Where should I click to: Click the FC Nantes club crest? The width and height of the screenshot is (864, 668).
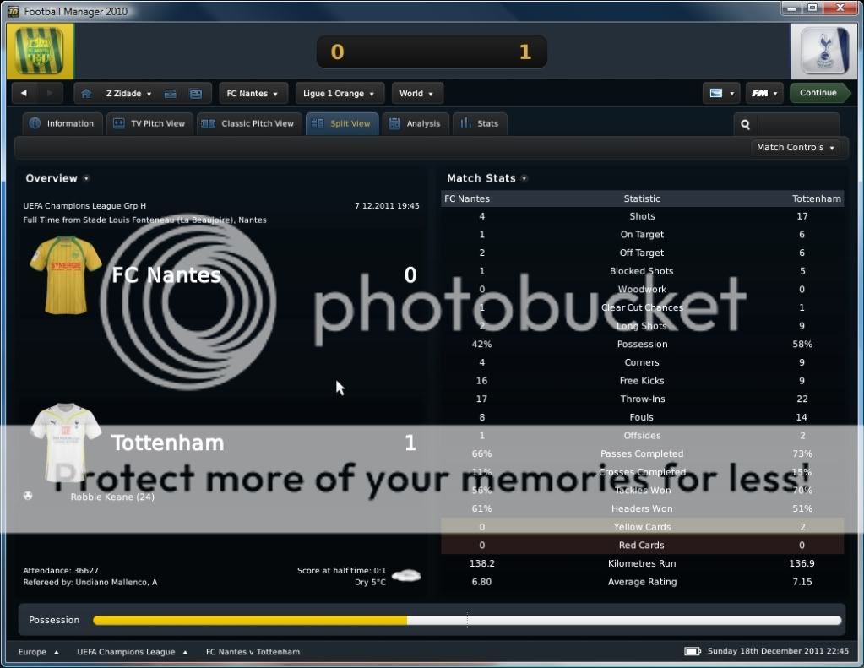tap(40, 52)
